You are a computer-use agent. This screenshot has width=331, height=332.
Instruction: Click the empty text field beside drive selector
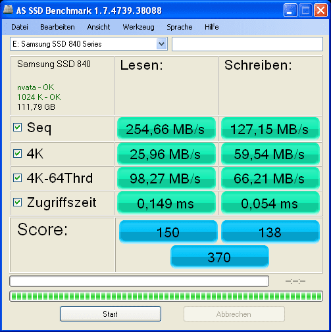tap(247, 44)
